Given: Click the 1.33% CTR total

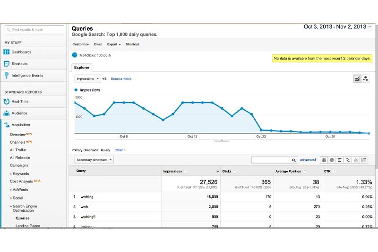Looking at the screenshot, I should [364, 182].
